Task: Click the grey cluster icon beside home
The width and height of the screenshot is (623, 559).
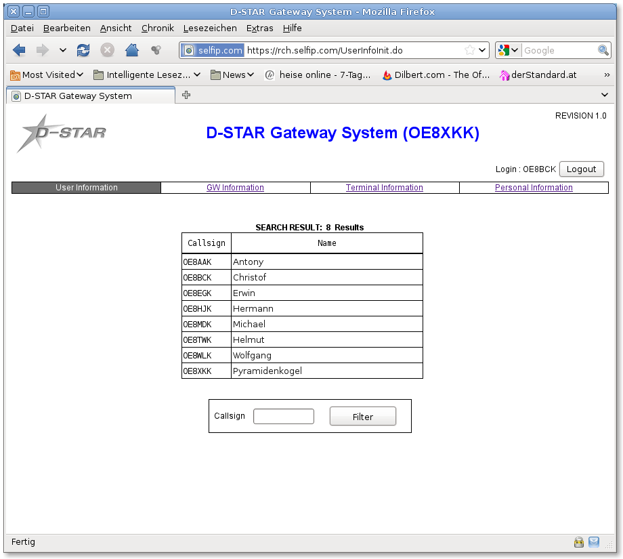Action: [x=156, y=50]
